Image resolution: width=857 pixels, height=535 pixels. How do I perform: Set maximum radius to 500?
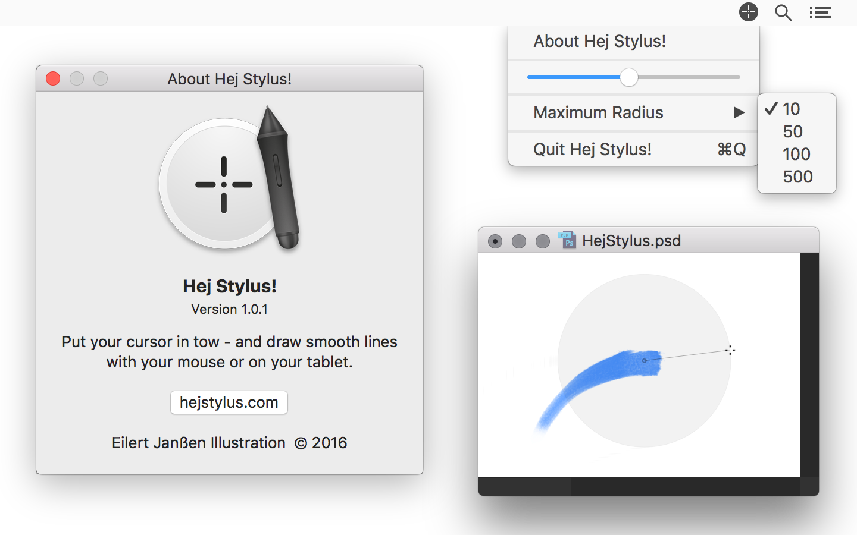click(x=796, y=177)
